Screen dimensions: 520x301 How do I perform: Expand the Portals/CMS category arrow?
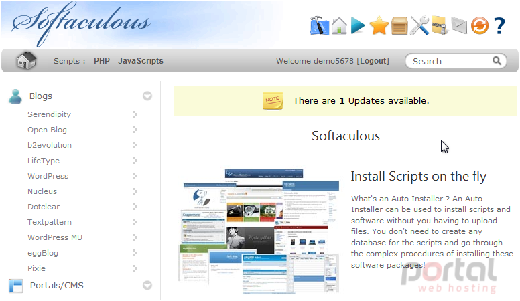(x=147, y=286)
